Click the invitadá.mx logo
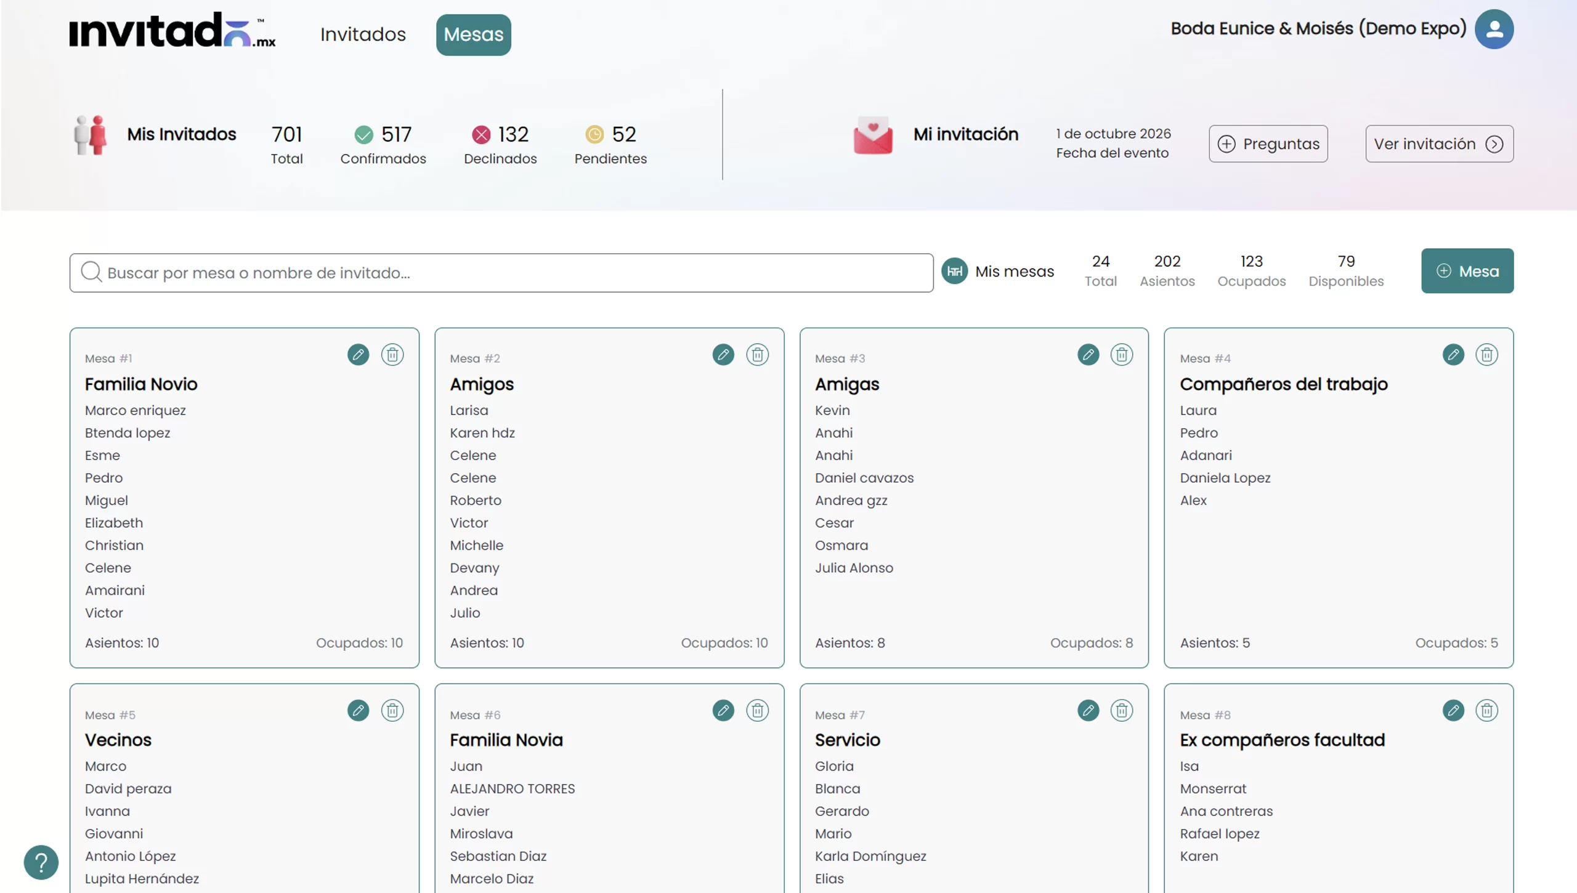The width and height of the screenshot is (1577, 893). pyautogui.click(x=172, y=30)
